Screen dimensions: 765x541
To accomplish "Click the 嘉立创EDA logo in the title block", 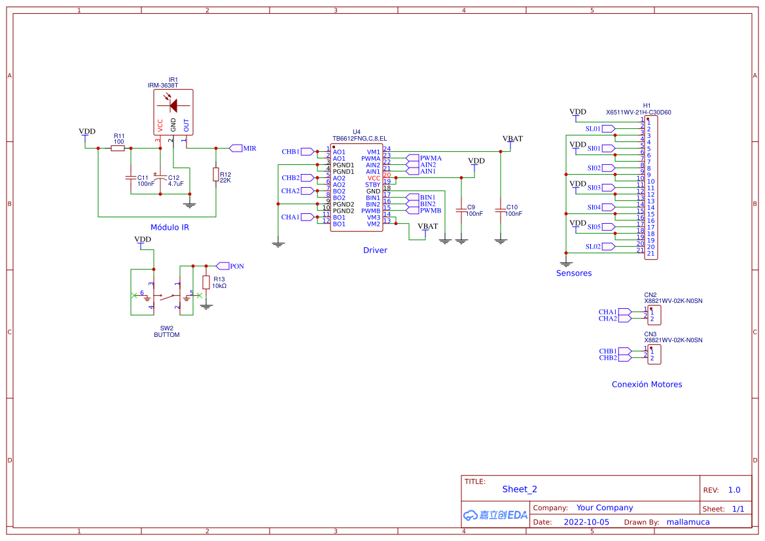I will (495, 515).
